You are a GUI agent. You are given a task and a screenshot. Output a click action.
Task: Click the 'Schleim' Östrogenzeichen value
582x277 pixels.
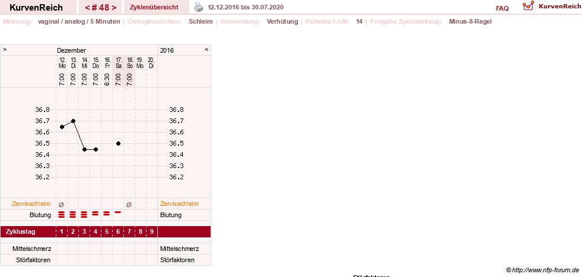(201, 21)
